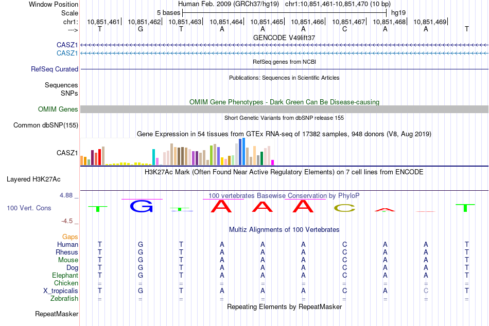Click 'Repeating Elements by RepeatMasker' title
489x326 pixels.
tap(284, 306)
